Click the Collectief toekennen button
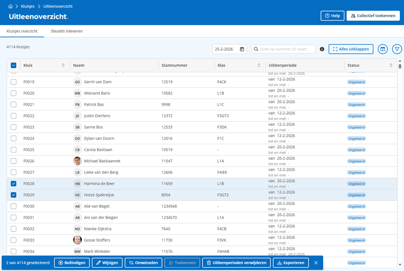The image size is (404, 271). 373,16
